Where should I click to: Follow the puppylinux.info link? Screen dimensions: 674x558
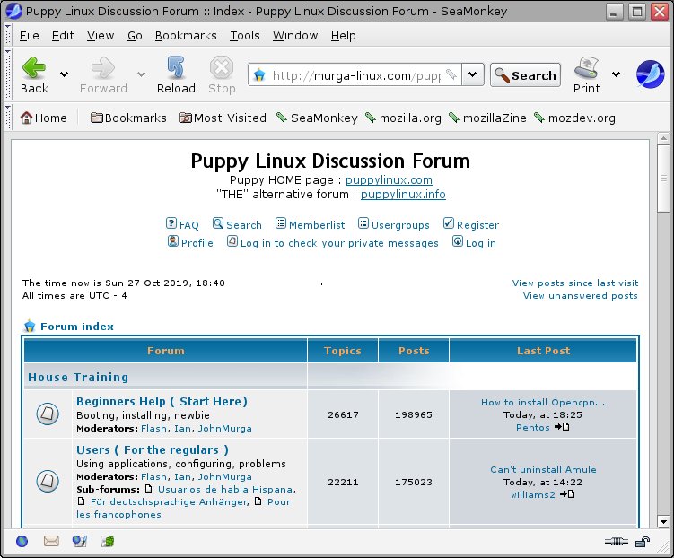click(x=403, y=194)
